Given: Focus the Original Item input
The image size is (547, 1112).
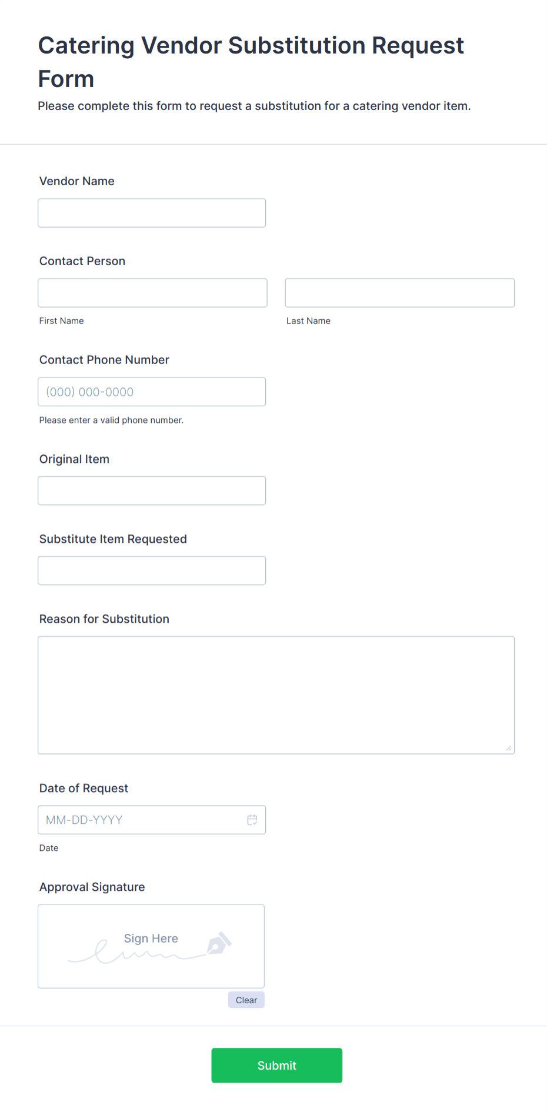Looking at the screenshot, I should coord(151,490).
